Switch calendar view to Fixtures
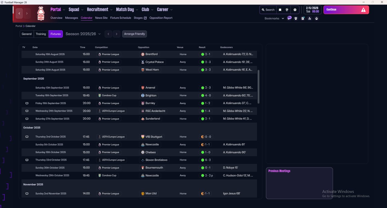 [56, 34]
